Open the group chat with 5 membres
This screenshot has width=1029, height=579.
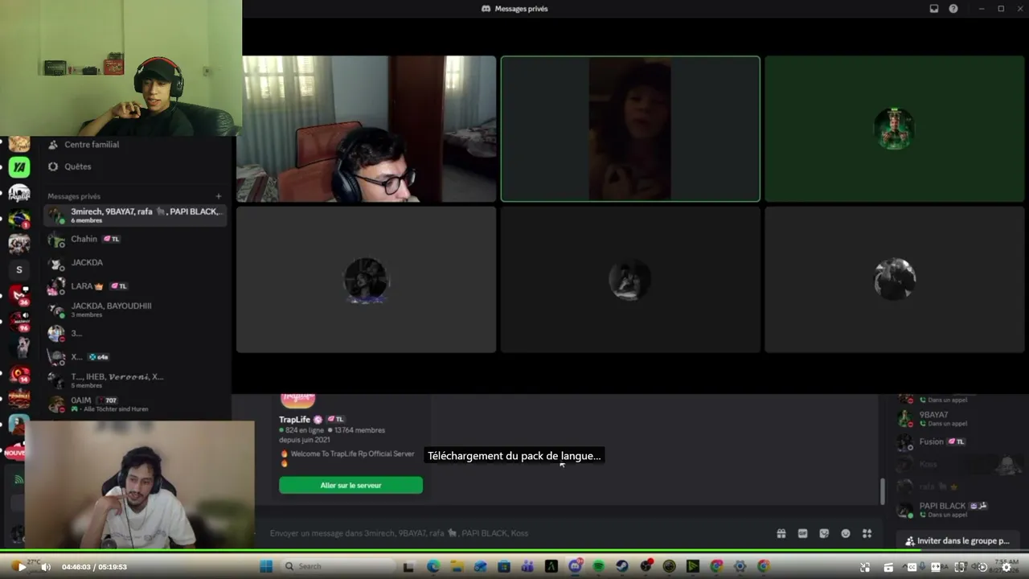[135, 380]
